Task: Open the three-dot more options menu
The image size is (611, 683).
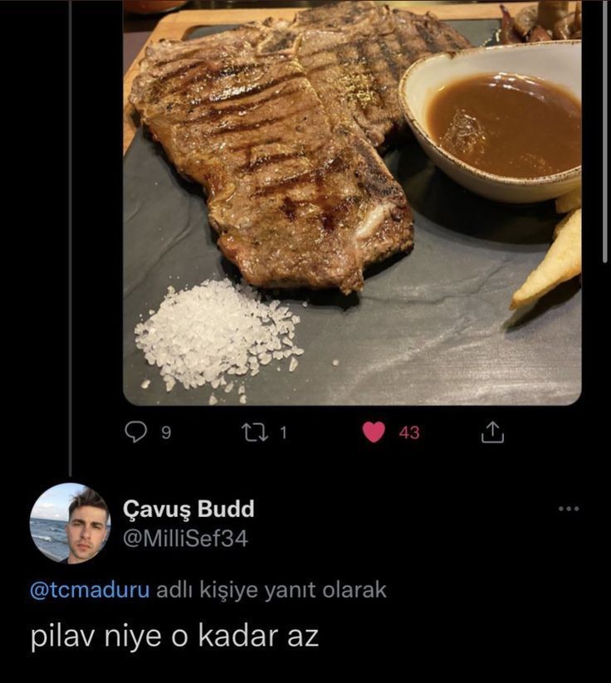Action: [569, 509]
